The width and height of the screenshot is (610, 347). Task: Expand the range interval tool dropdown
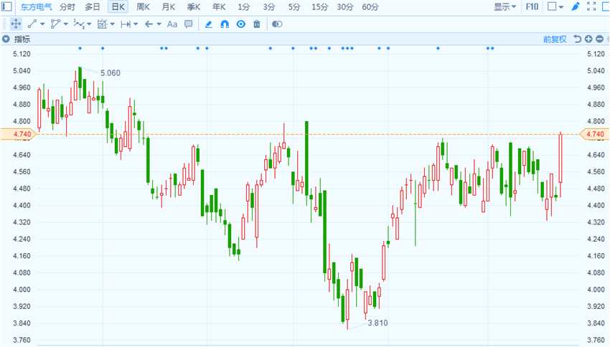(x=136, y=24)
